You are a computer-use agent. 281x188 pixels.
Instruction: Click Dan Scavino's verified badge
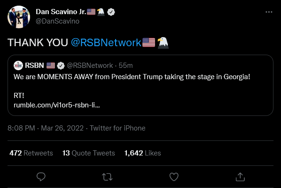pyautogui.click(x=111, y=12)
